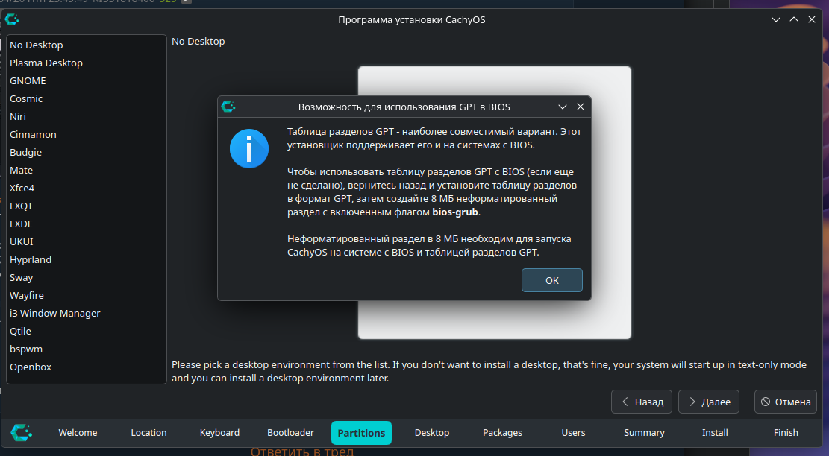Select i3 Window Manager entry

pyautogui.click(x=55, y=314)
